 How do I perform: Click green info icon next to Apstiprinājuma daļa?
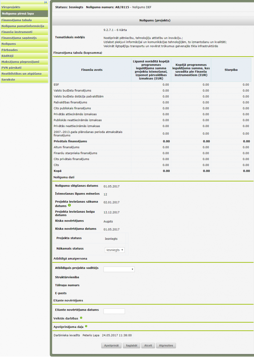tap(86, 326)
